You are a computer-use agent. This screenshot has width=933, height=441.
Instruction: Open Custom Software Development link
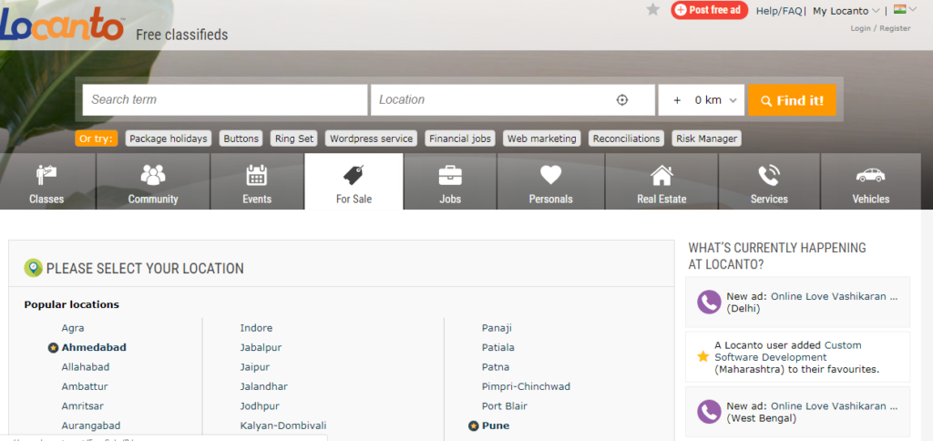788,351
